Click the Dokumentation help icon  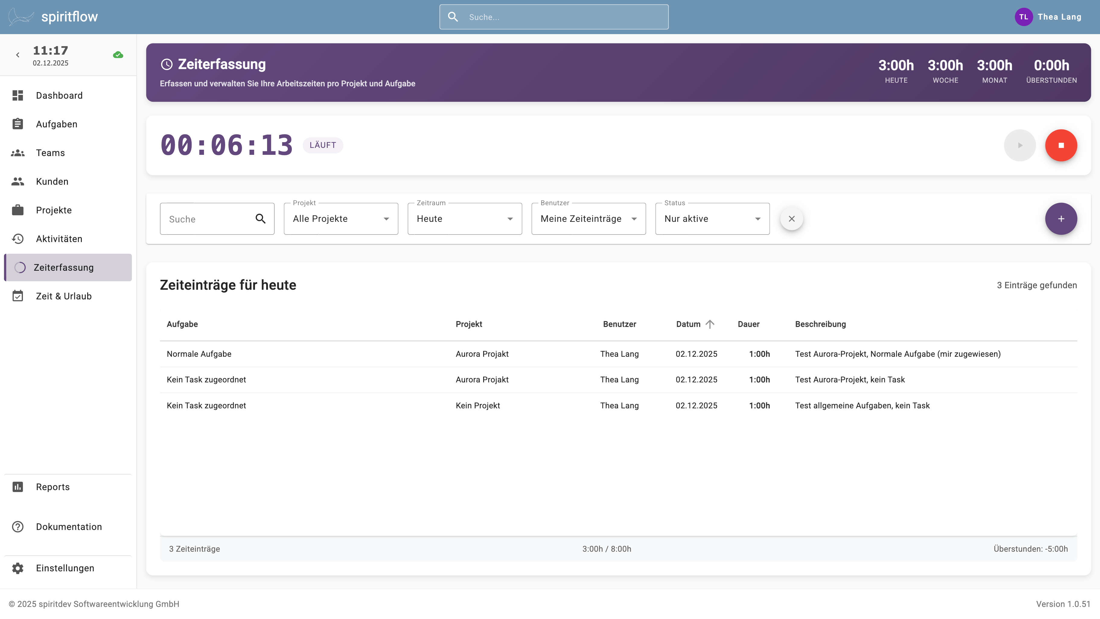coord(18,526)
